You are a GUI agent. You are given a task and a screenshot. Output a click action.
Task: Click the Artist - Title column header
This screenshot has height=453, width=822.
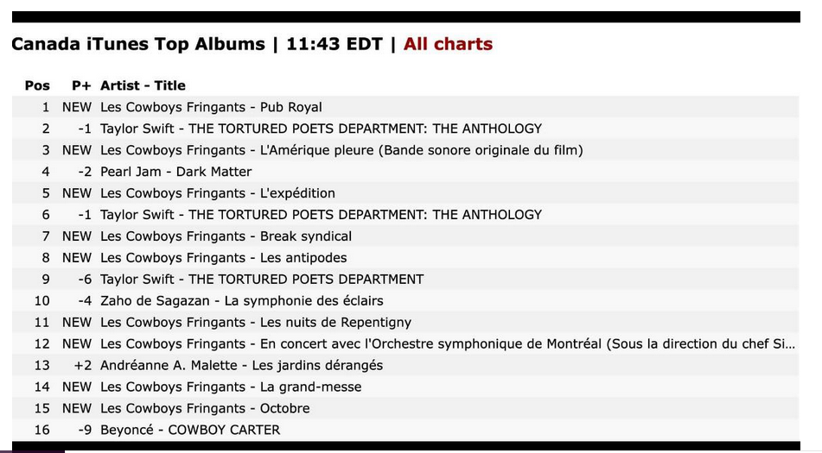click(x=143, y=85)
